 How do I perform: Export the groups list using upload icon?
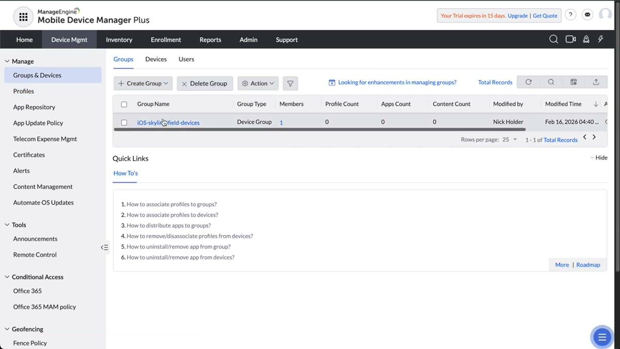[596, 82]
